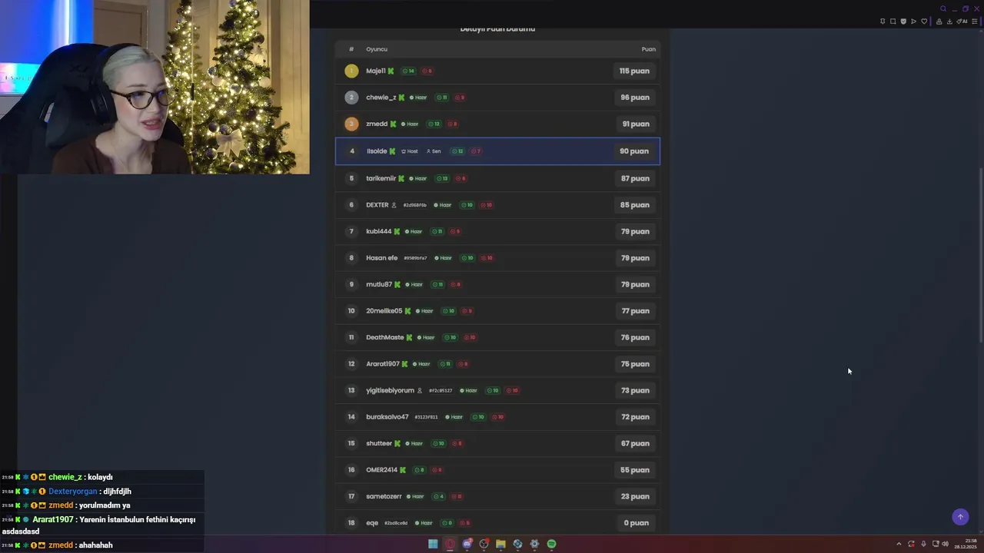Click player name Hasan efe
Viewport: 984px width, 553px height.
(381, 258)
